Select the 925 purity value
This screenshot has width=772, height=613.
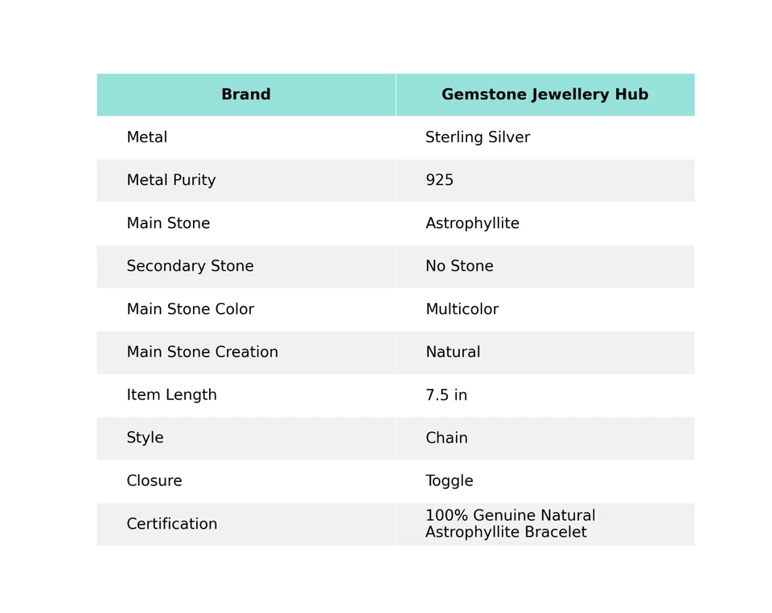(440, 181)
